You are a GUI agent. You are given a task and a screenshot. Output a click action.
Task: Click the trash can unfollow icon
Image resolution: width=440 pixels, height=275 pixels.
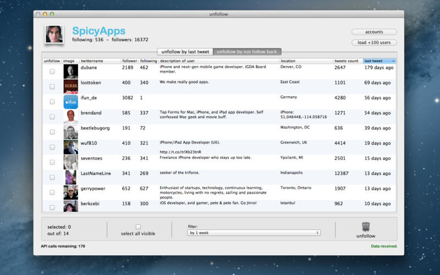(366, 227)
